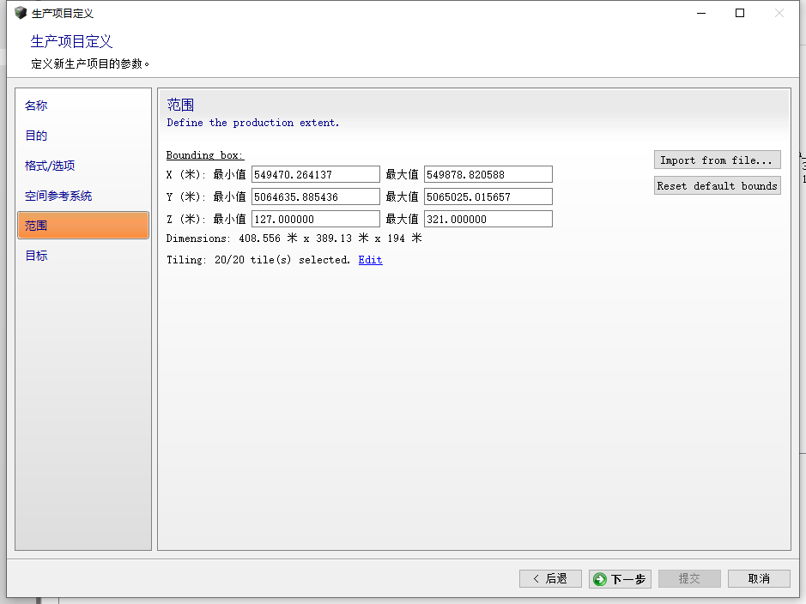
Task: Open the 目标 step in sidebar
Action: click(36, 256)
